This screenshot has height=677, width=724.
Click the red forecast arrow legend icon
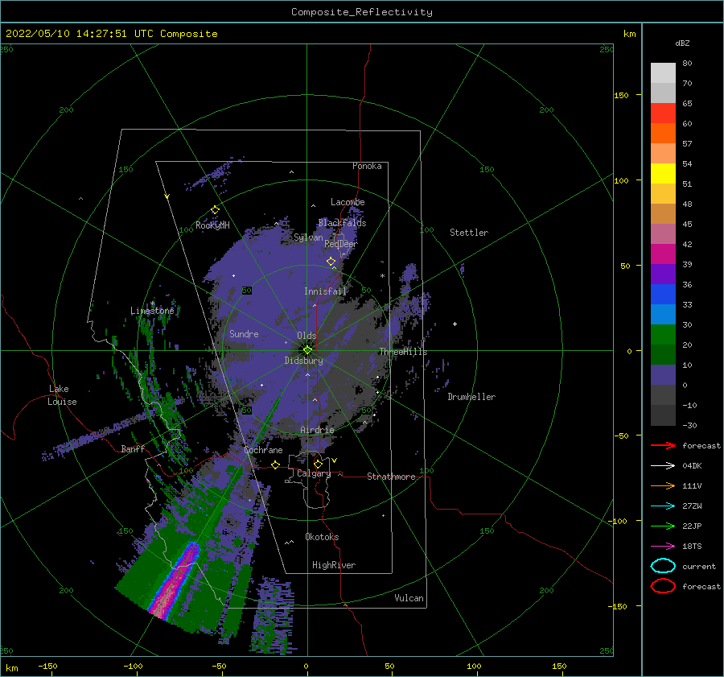tap(663, 445)
